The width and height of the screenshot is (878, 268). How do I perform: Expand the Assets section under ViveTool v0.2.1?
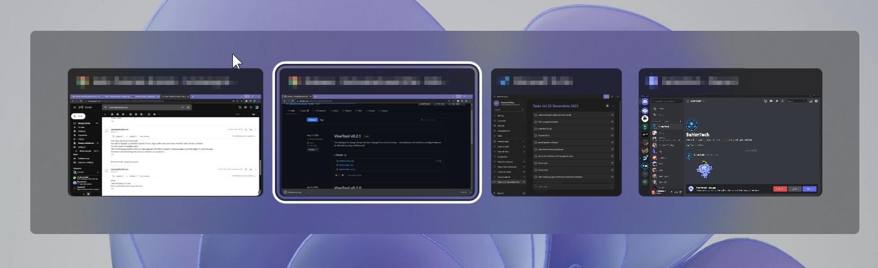(x=335, y=155)
